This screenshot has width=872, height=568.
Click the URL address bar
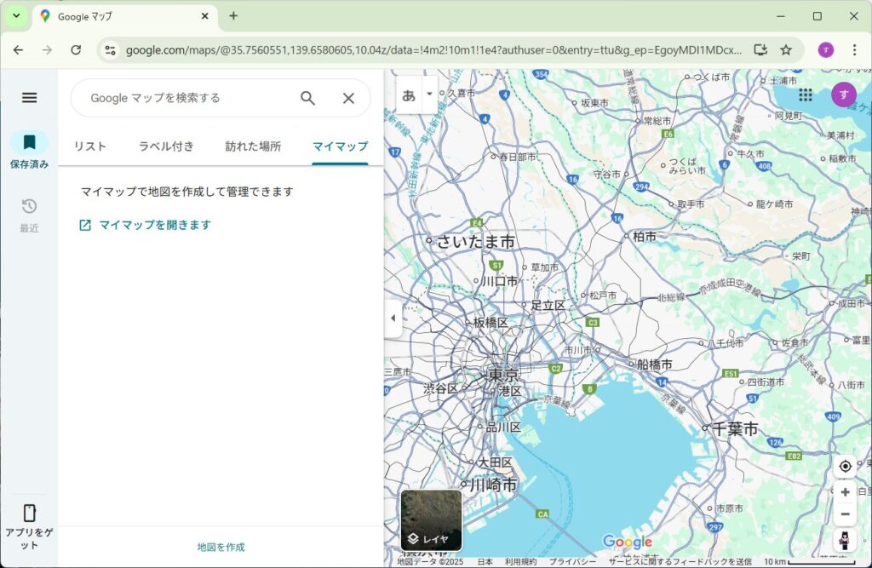tap(433, 50)
